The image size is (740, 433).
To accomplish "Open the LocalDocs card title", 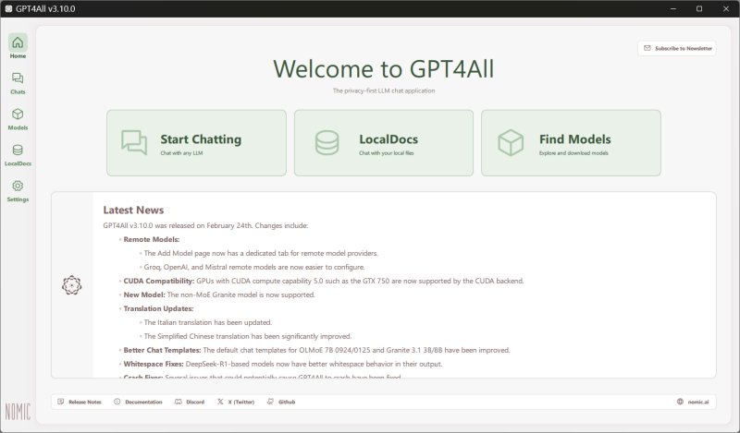I will coord(388,139).
